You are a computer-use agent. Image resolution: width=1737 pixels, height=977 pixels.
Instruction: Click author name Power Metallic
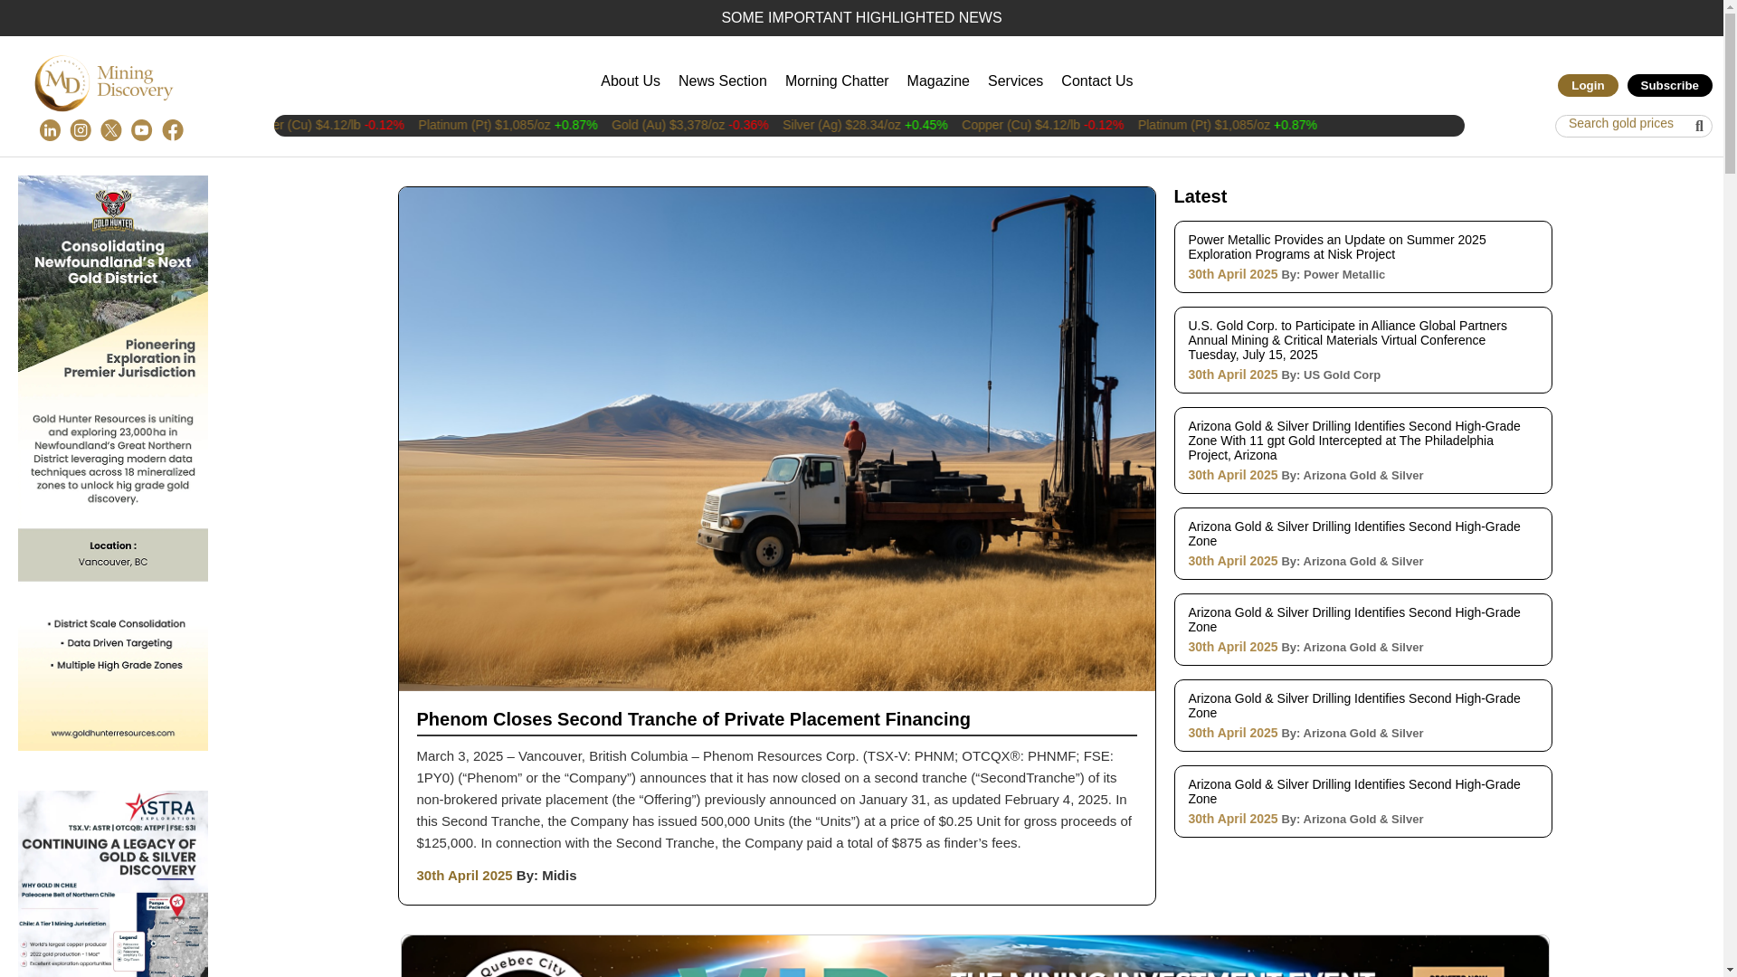tap(1343, 275)
